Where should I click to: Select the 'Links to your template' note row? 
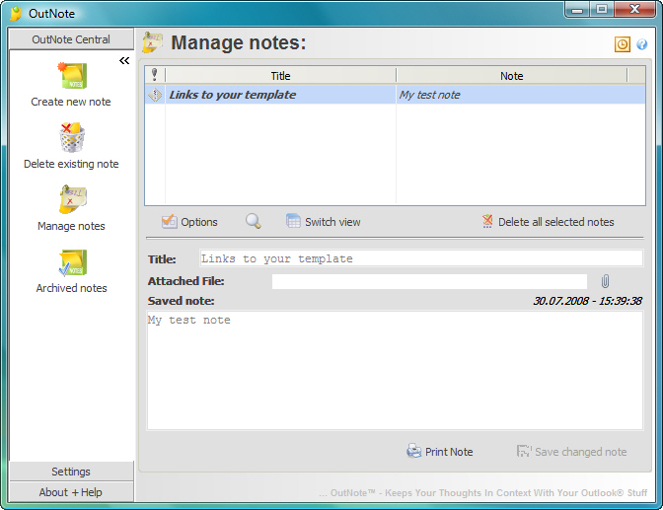(x=395, y=95)
